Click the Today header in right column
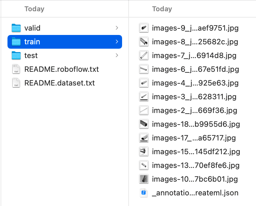 click(162, 9)
